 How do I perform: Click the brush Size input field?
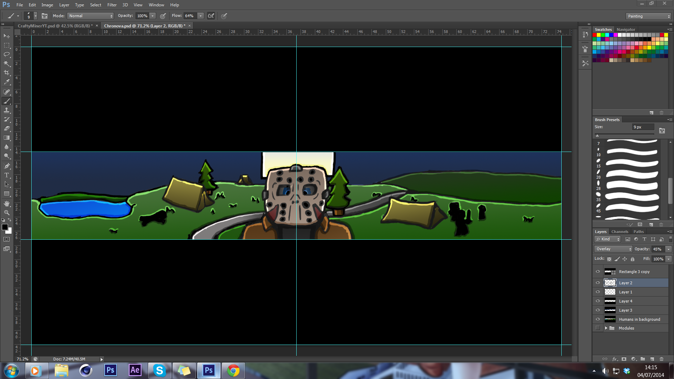point(643,127)
